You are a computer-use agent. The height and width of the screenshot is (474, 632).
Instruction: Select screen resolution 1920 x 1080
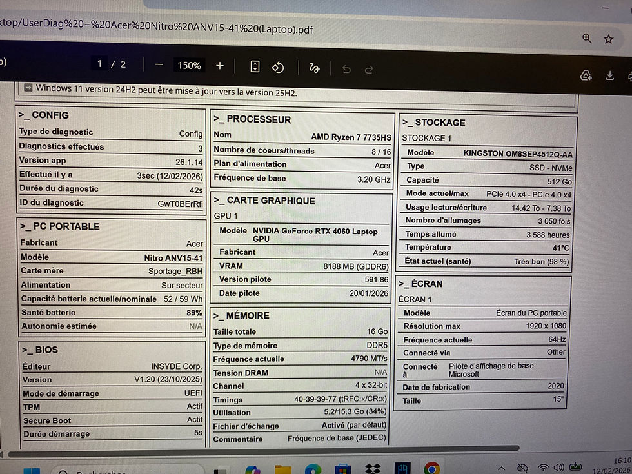546,326
